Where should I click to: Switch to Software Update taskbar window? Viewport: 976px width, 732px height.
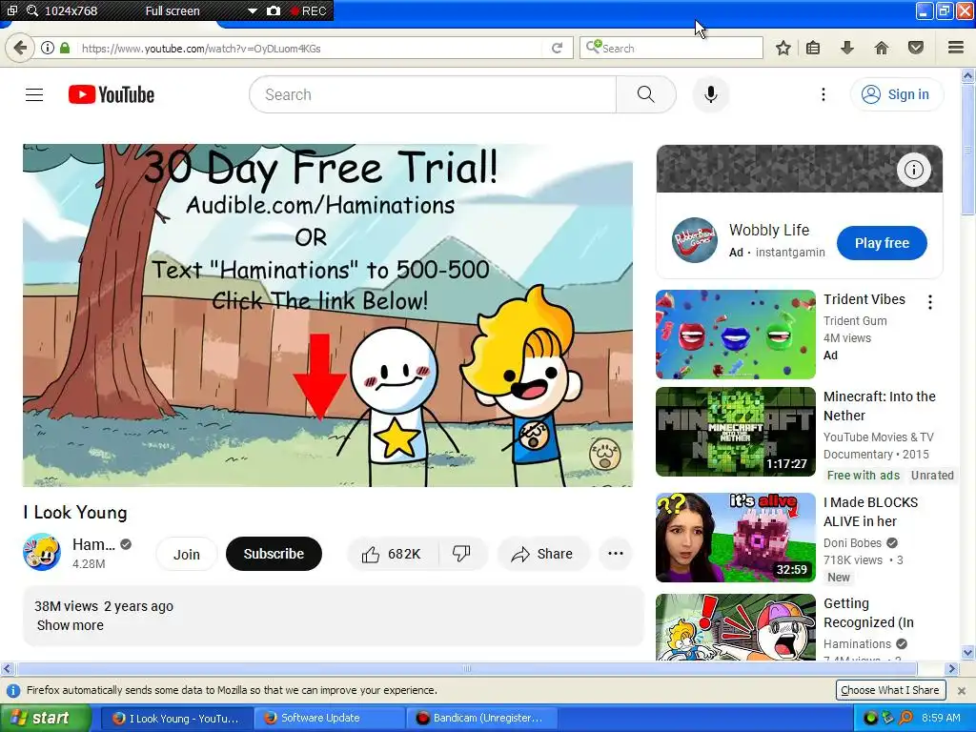[x=330, y=718]
